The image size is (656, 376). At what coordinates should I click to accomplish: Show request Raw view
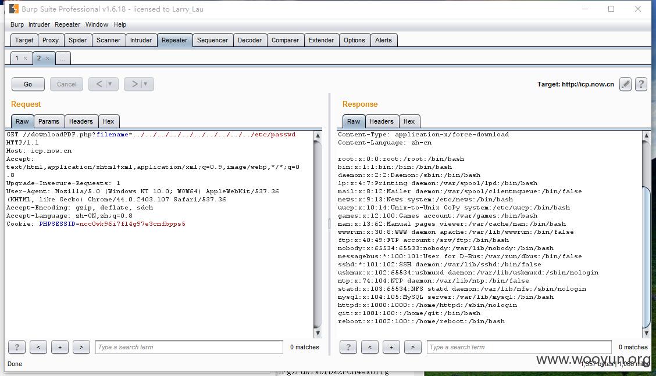[x=22, y=121]
